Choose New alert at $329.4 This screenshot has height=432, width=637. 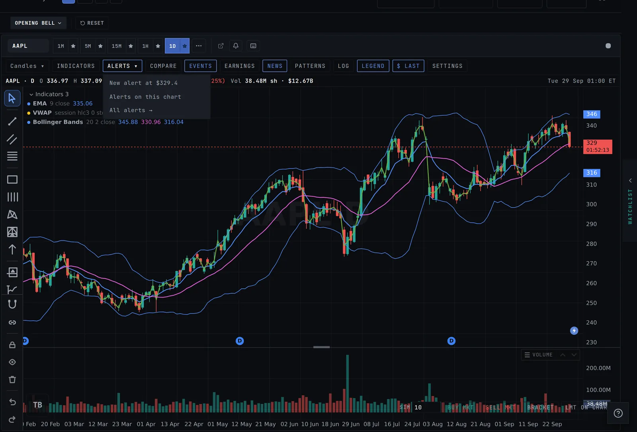[x=156, y=83]
